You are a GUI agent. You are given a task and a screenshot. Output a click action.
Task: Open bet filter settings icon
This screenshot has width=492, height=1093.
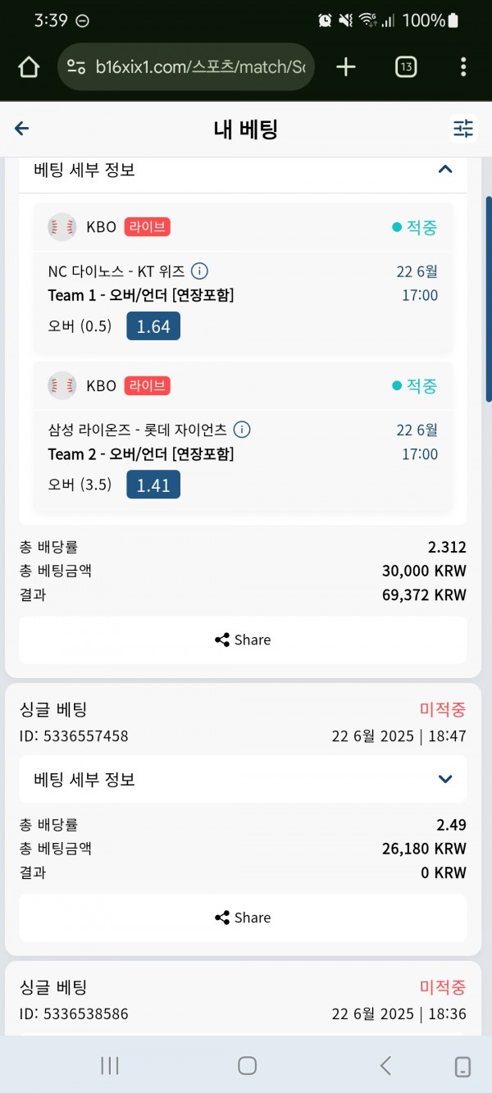click(463, 128)
